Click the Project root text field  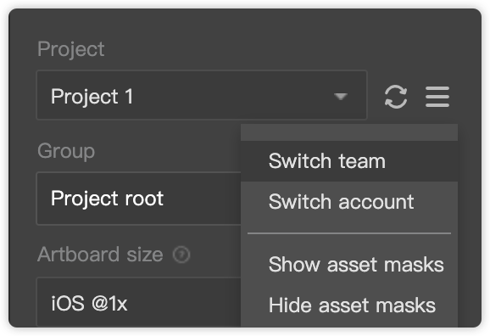point(139,199)
